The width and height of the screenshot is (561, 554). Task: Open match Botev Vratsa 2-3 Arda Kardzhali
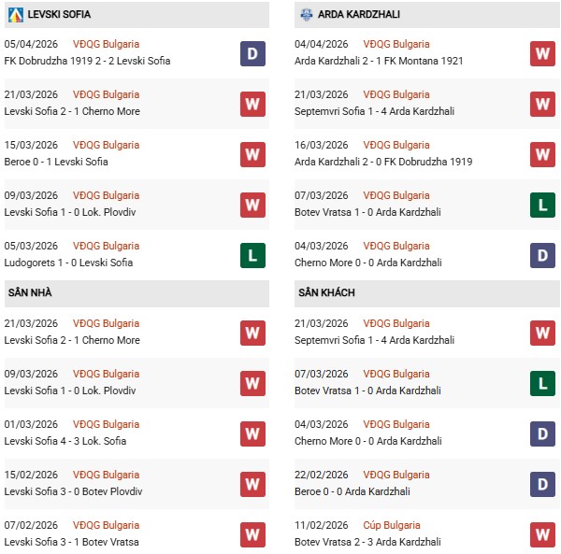[x=369, y=542]
